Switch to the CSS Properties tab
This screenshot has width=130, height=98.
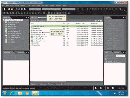click(x=19, y=53)
